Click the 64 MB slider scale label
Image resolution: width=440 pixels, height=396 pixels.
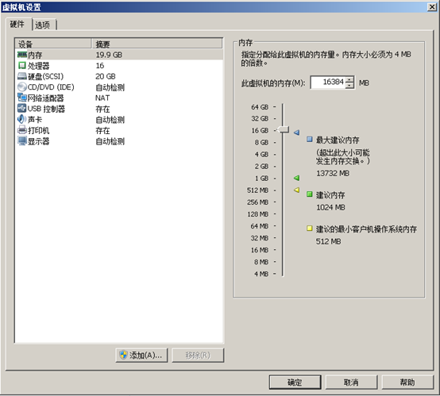coord(260,225)
